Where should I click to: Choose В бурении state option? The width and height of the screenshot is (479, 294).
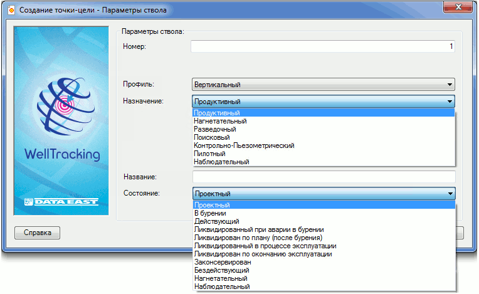click(211, 213)
